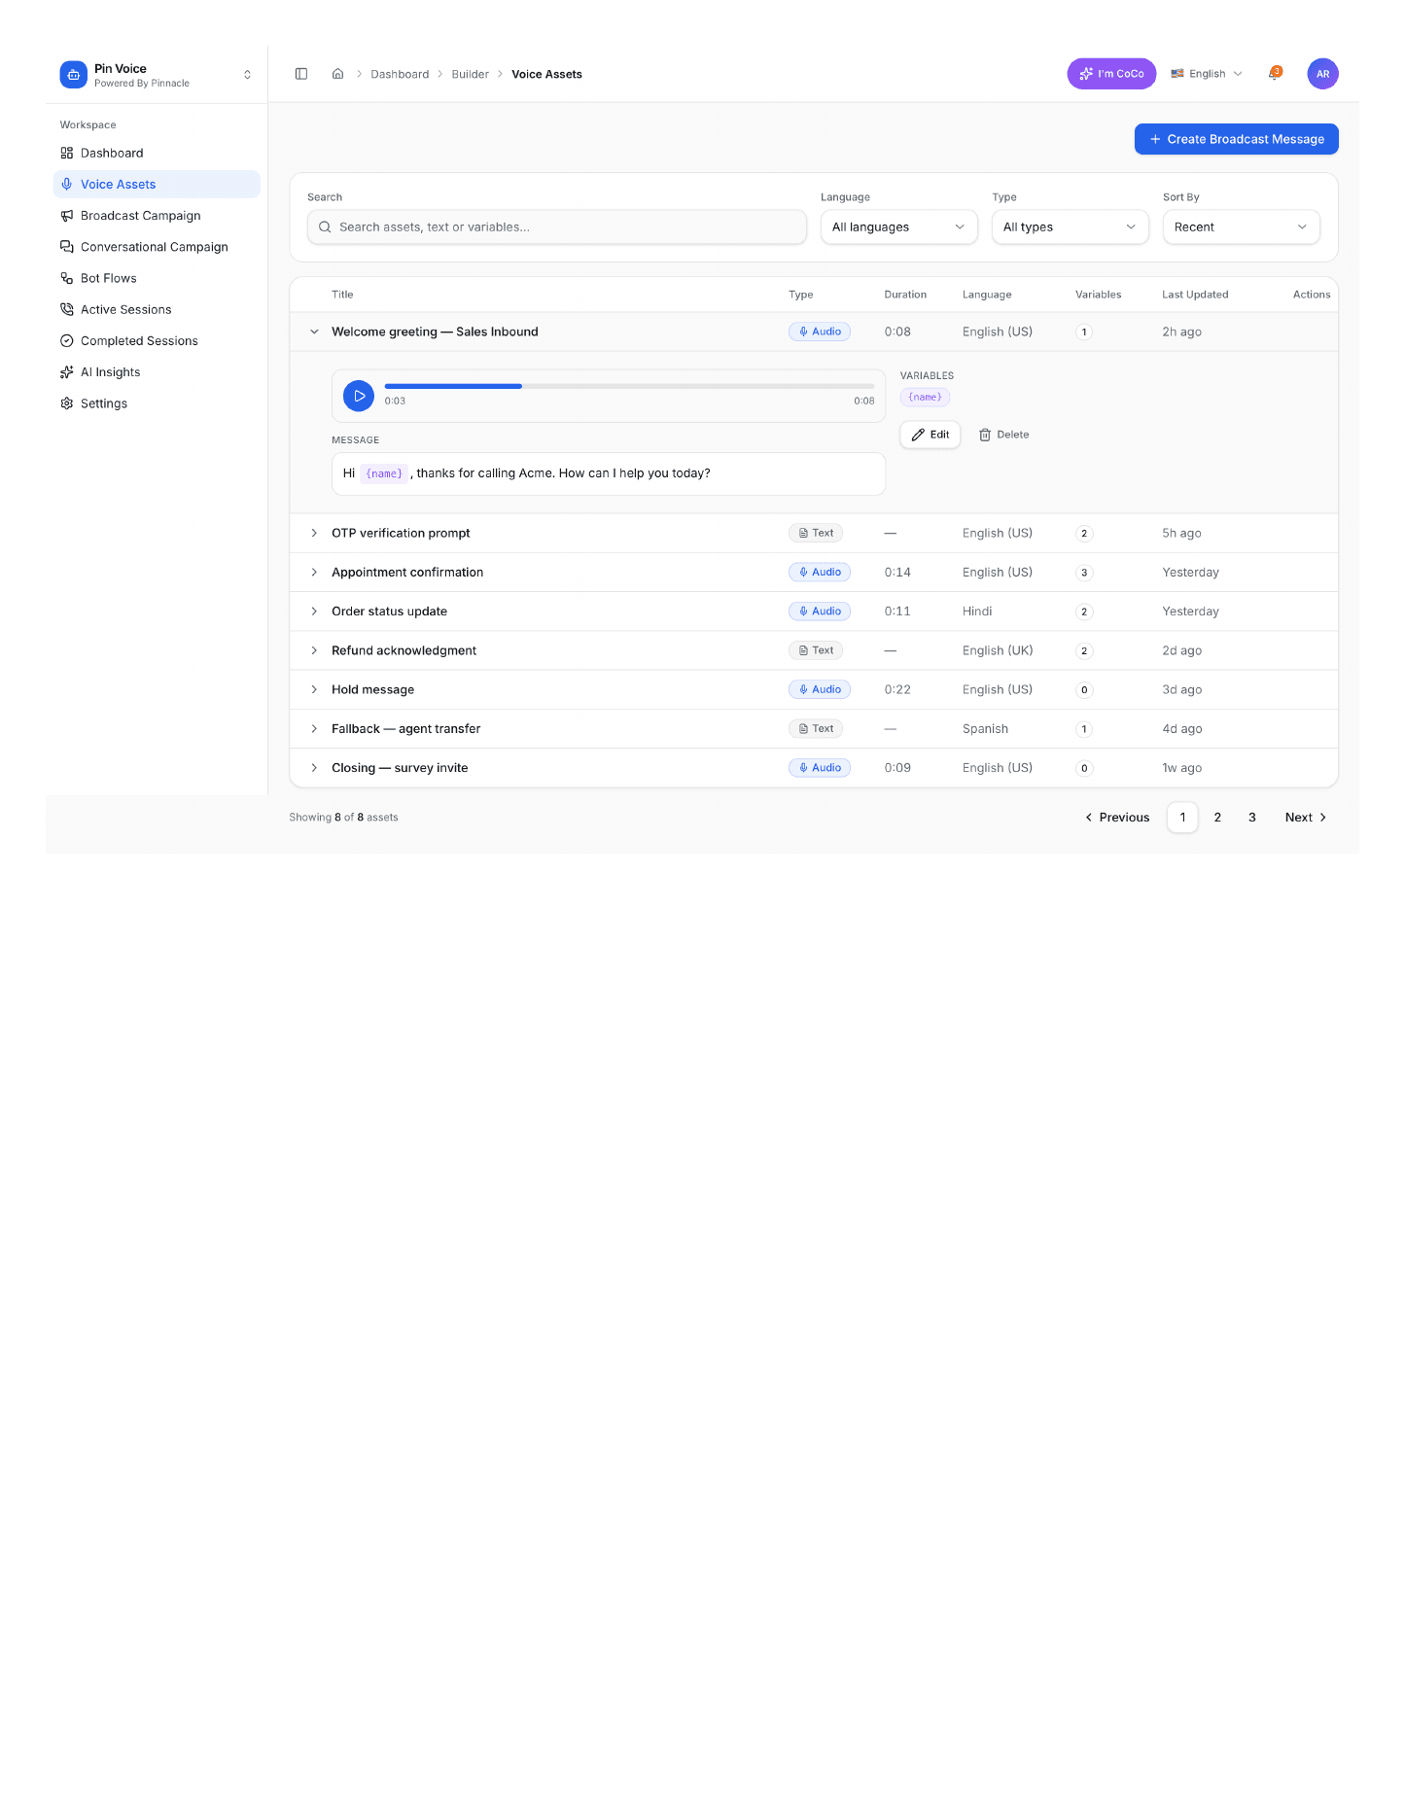Click "English (UK)" language cell
Viewport: 1405px width, 1818px height.
pyautogui.click(x=998, y=650)
